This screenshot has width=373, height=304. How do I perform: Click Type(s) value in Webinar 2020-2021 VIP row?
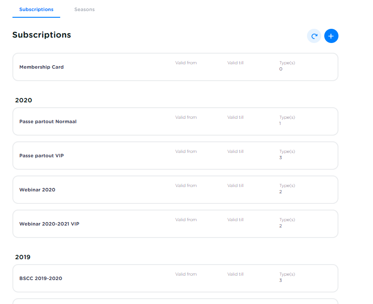[x=281, y=226]
